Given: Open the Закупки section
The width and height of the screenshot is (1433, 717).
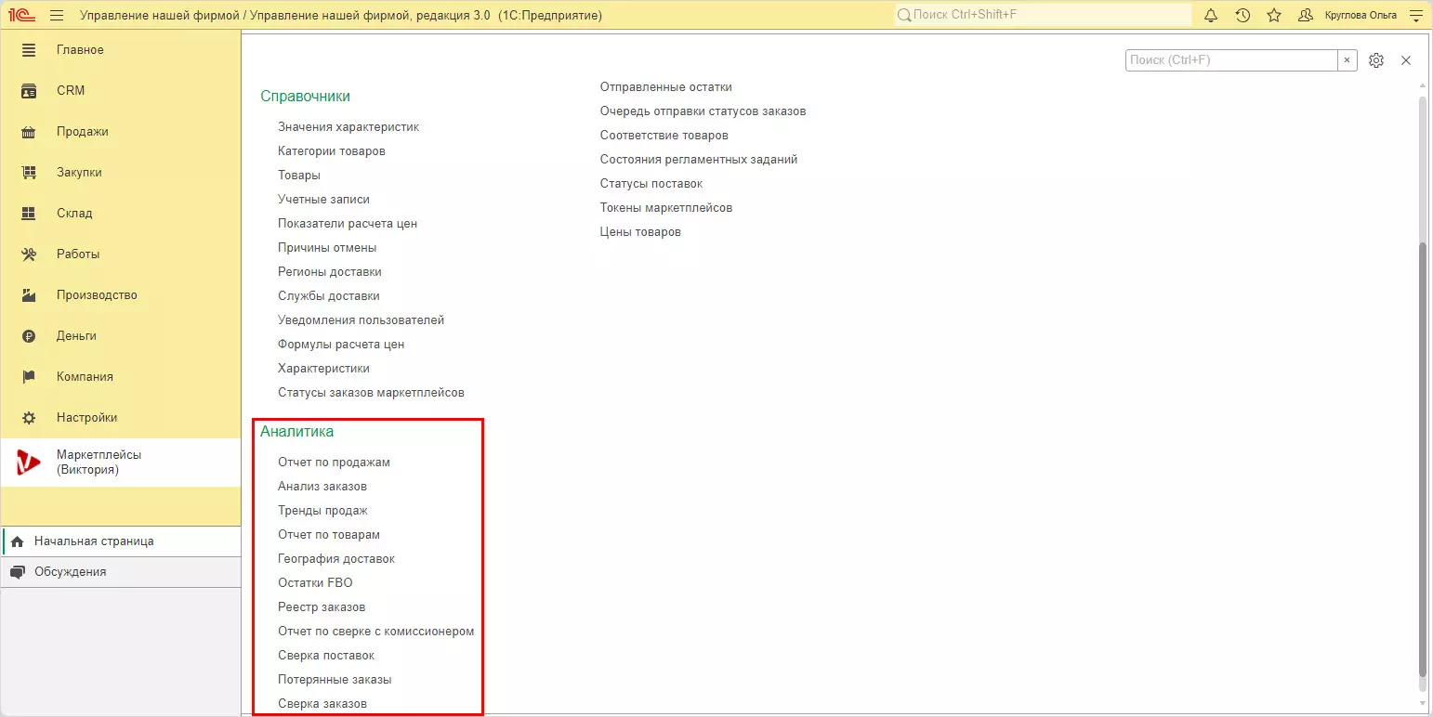Looking at the screenshot, I should tap(121, 173).
